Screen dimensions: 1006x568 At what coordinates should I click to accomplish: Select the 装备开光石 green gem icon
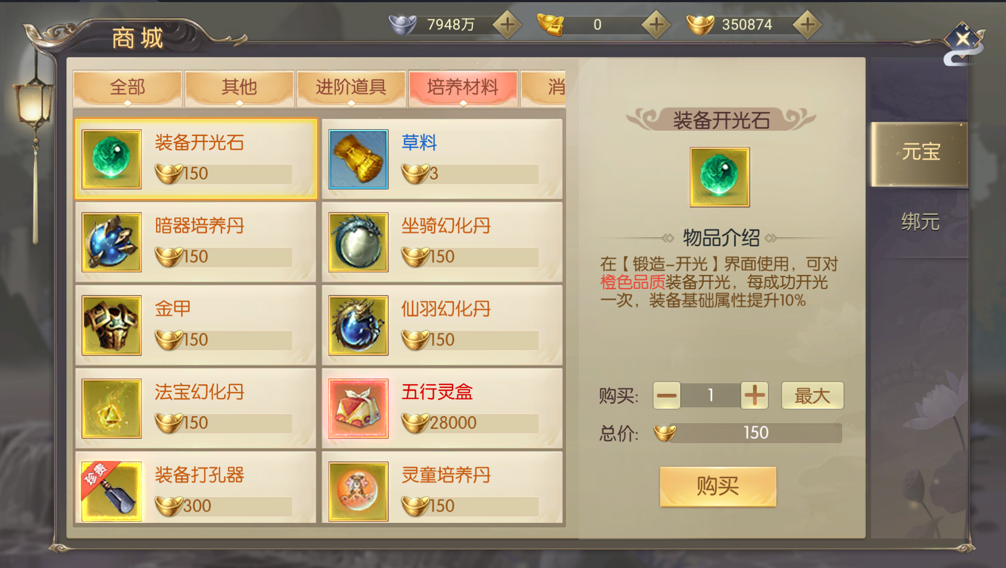point(111,159)
